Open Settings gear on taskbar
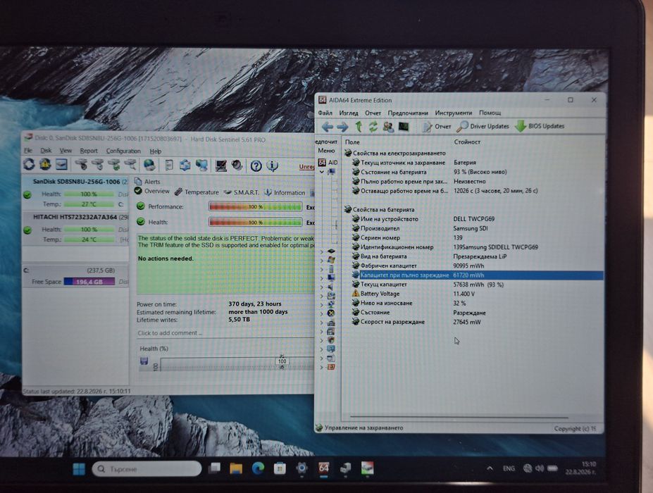 tap(302, 468)
